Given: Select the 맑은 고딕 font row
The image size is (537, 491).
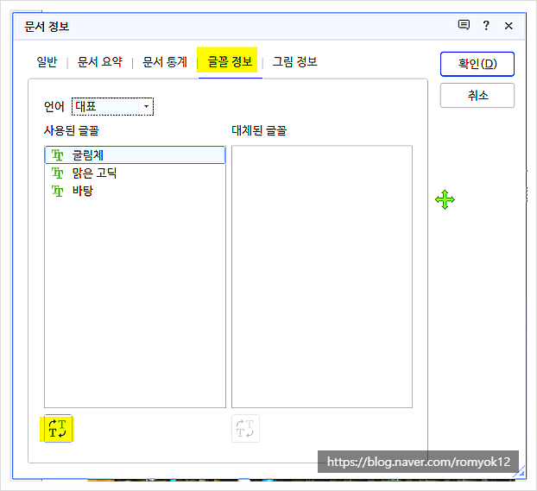Looking at the screenshot, I should [135, 173].
